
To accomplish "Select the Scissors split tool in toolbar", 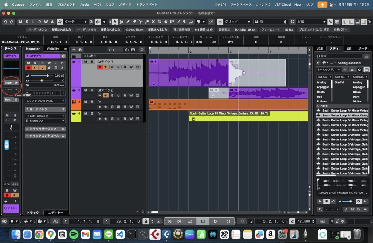I will click(x=141, y=22).
